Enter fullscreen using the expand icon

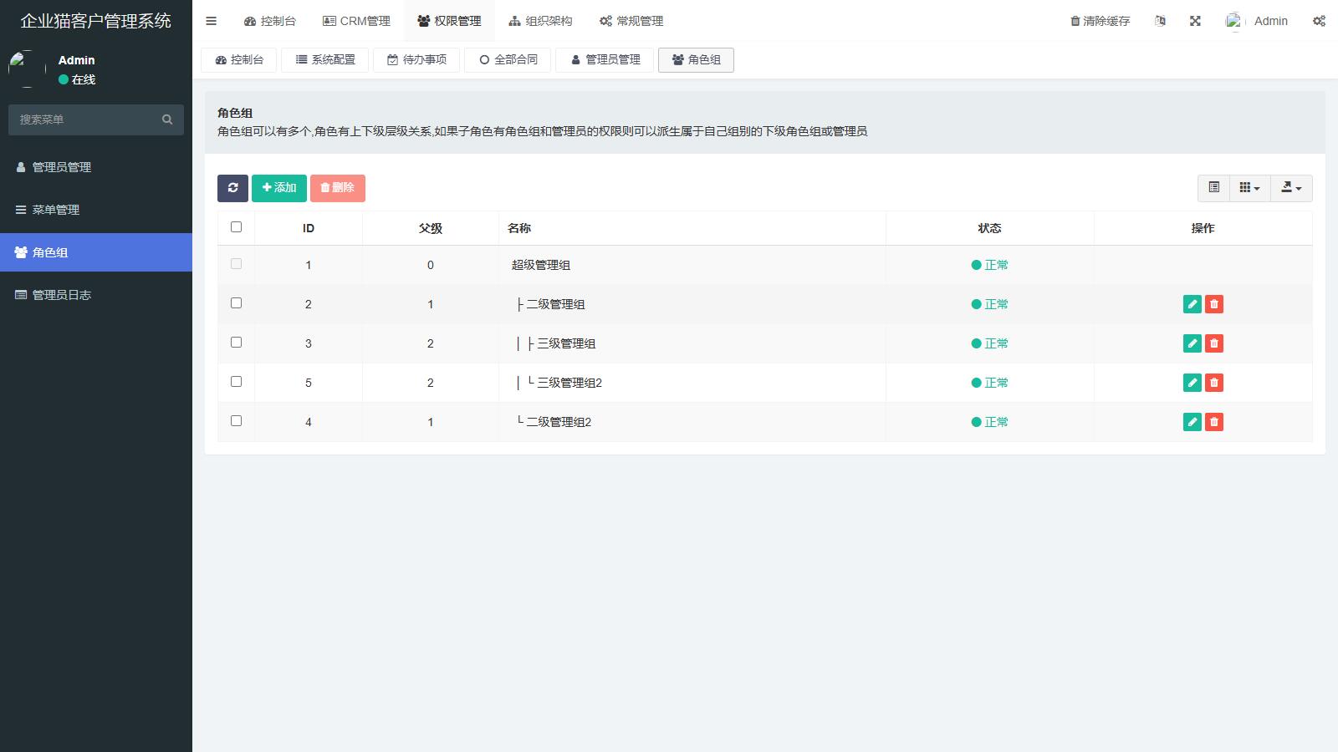1195,21
